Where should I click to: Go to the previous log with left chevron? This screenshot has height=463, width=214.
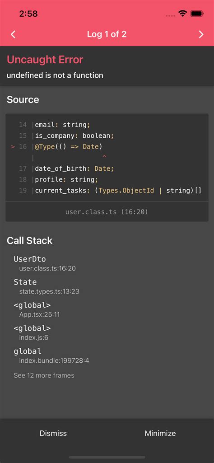(13, 34)
